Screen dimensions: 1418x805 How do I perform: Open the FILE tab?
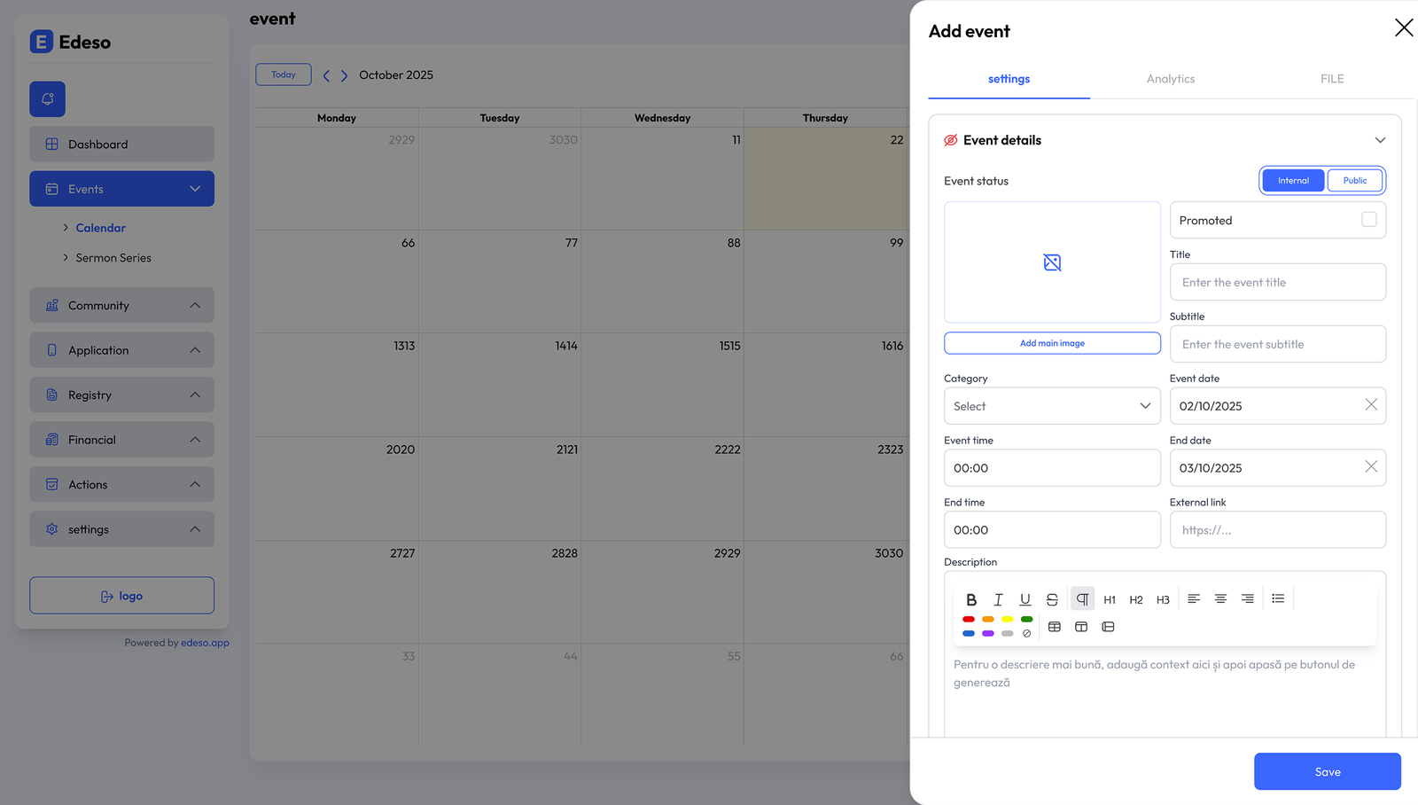click(1332, 79)
